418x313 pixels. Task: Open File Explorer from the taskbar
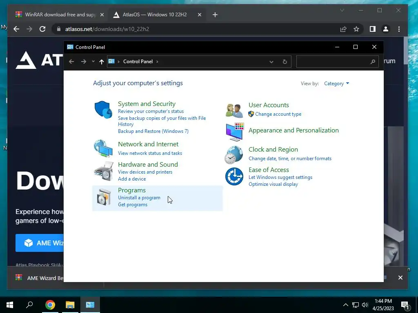(x=70, y=305)
